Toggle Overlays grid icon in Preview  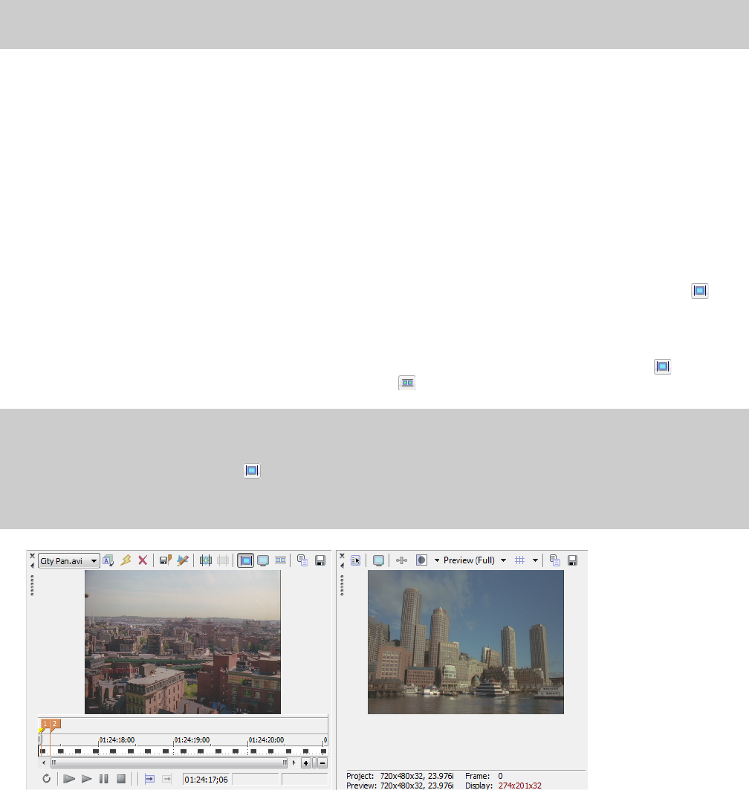click(520, 560)
